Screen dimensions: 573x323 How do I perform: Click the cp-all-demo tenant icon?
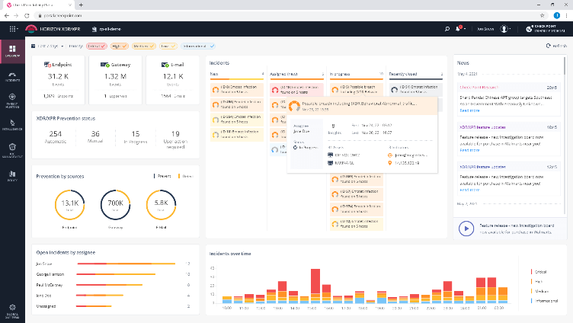(x=94, y=29)
